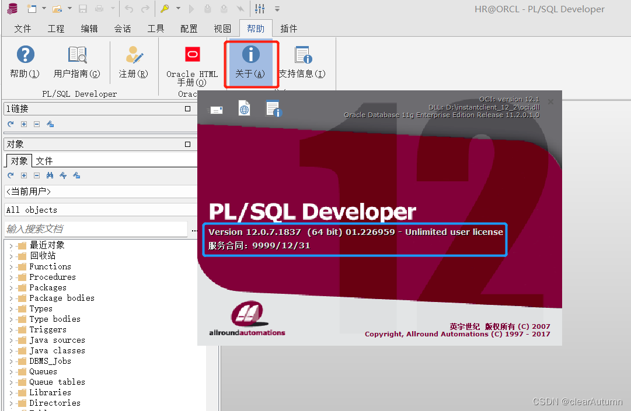Click the 关于 button in help ribbon
The image size is (631, 411).
tap(251, 61)
